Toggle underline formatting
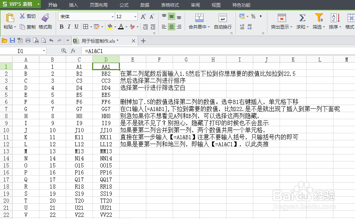Screen dimensions: 355x219 click(76, 26)
